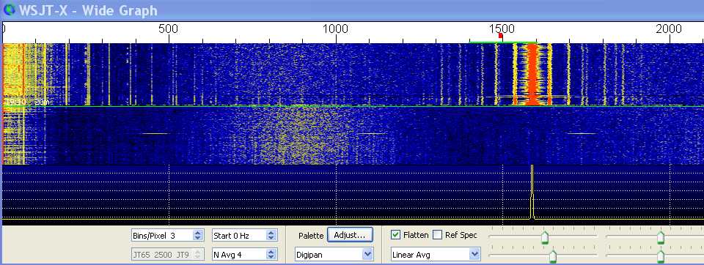Viewport: 704px width, 265px height.
Task: Increase Start Hz with the up arrow
Action: pyautogui.click(x=271, y=233)
